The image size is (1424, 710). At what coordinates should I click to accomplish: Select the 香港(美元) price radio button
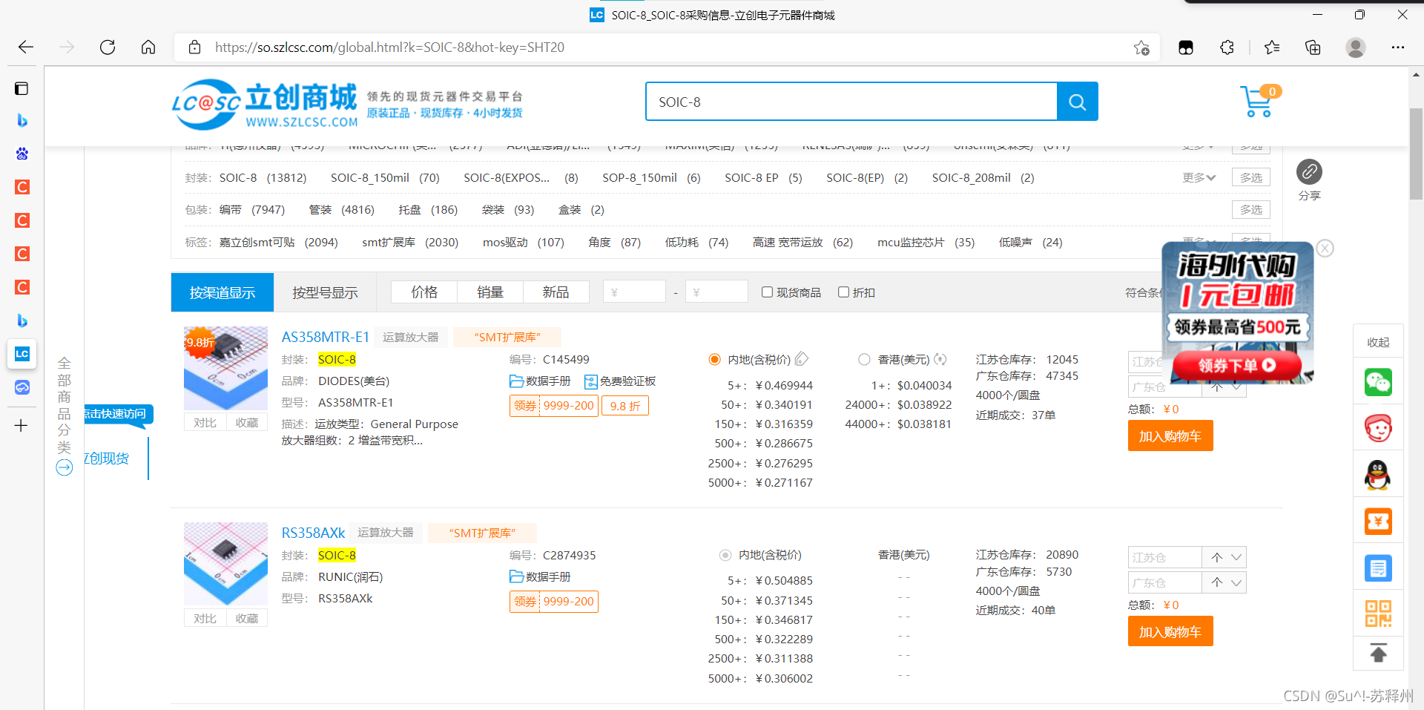click(x=864, y=359)
